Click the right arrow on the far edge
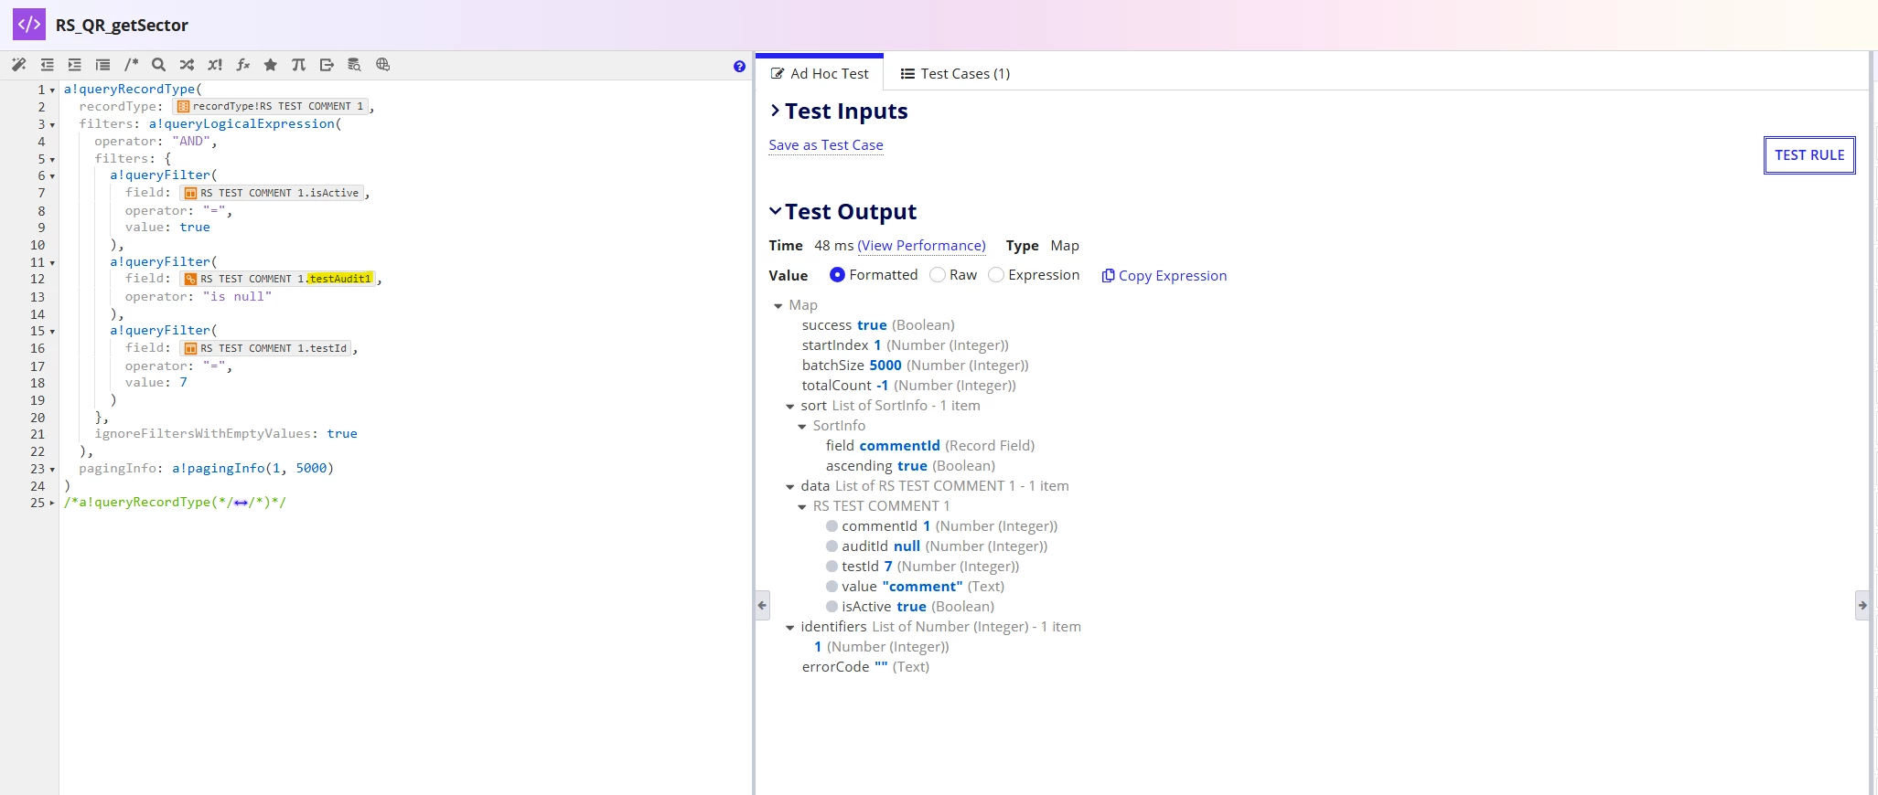Viewport: 1878px width, 795px height. (x=1862, y=605)
